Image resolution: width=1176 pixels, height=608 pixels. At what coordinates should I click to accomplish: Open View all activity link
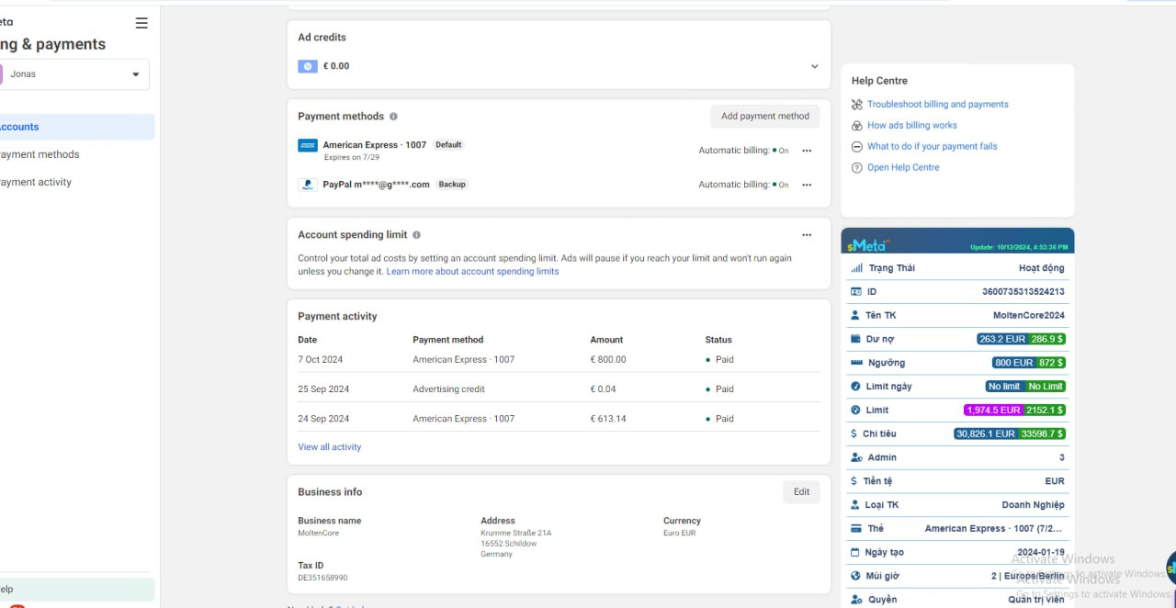(329, 447)
